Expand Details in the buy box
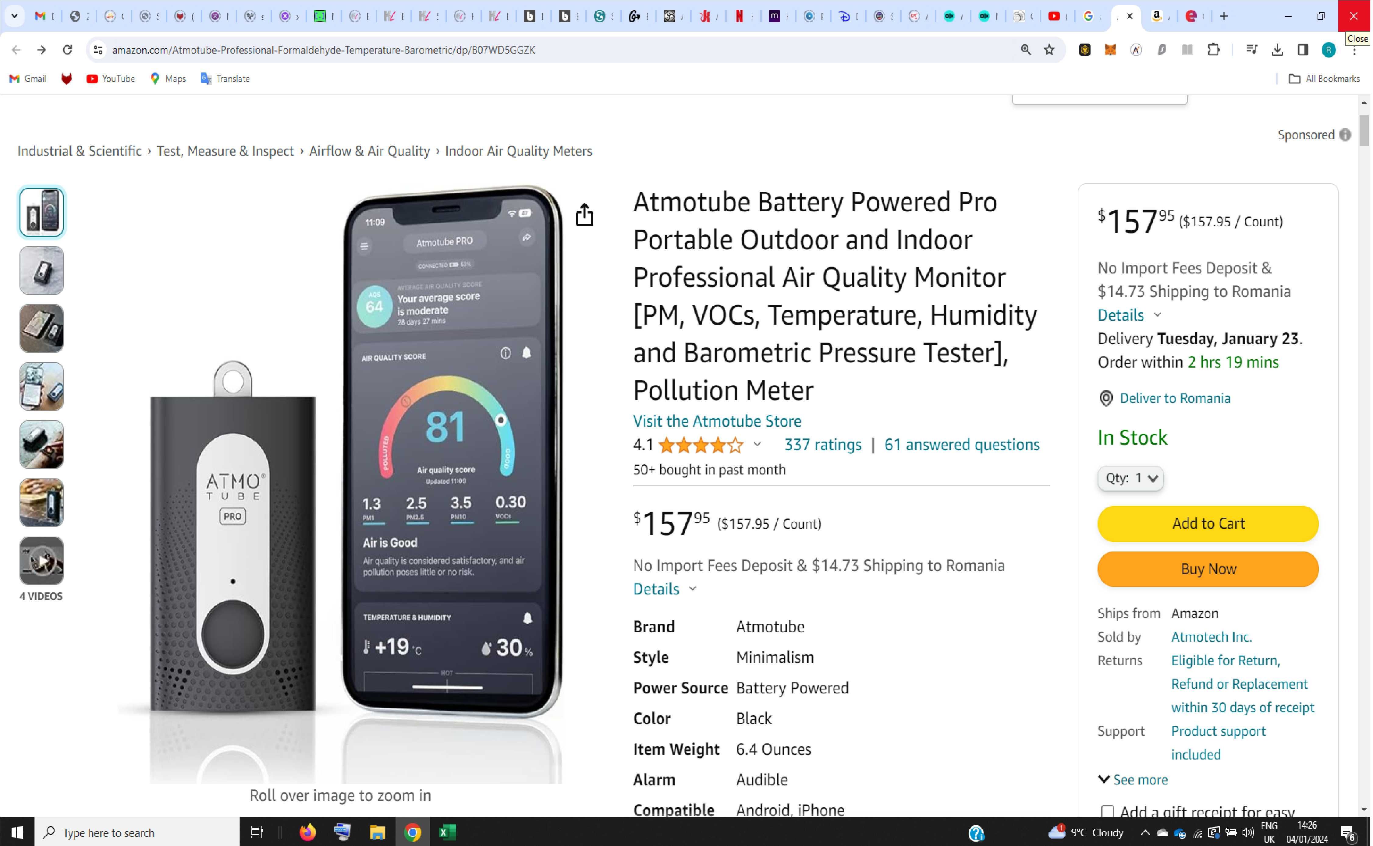This screenshot has height=846, width=1373. tap(1129, 315)
